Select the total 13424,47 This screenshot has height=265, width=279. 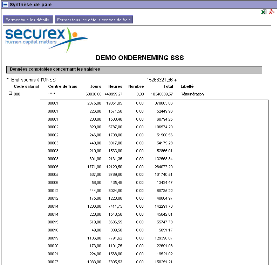(165, 182)
